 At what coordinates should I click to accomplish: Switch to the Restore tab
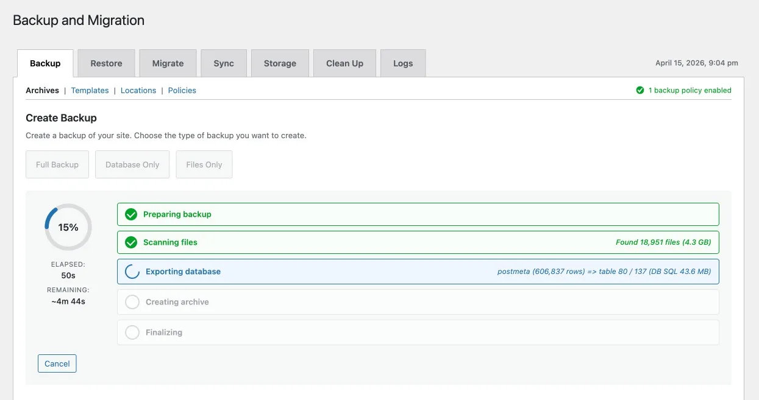tap(106, 63)
